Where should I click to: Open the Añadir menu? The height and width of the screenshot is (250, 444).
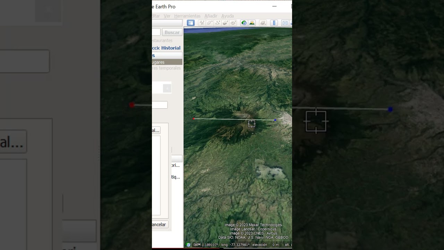click(x=210, y=16)
